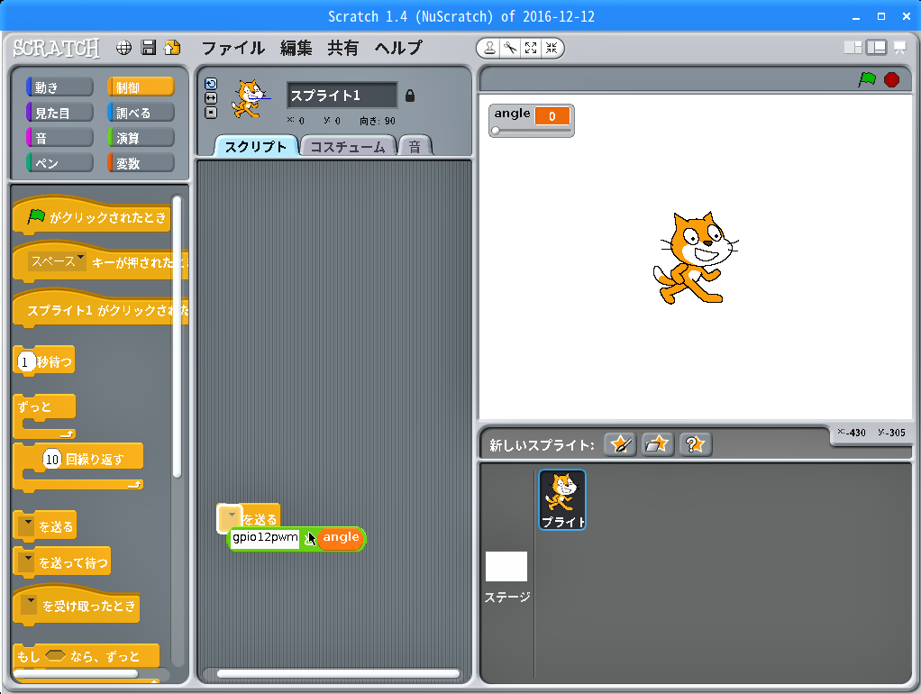Select the 見た目 block category
Image resolution: width=921 pixels, height=694 pixels.
[x=59, y=113]
